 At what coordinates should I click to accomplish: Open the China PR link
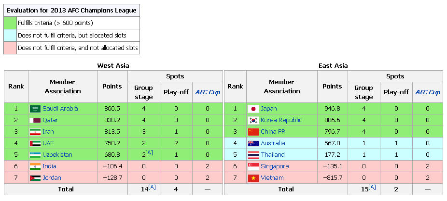click(273, 132)
